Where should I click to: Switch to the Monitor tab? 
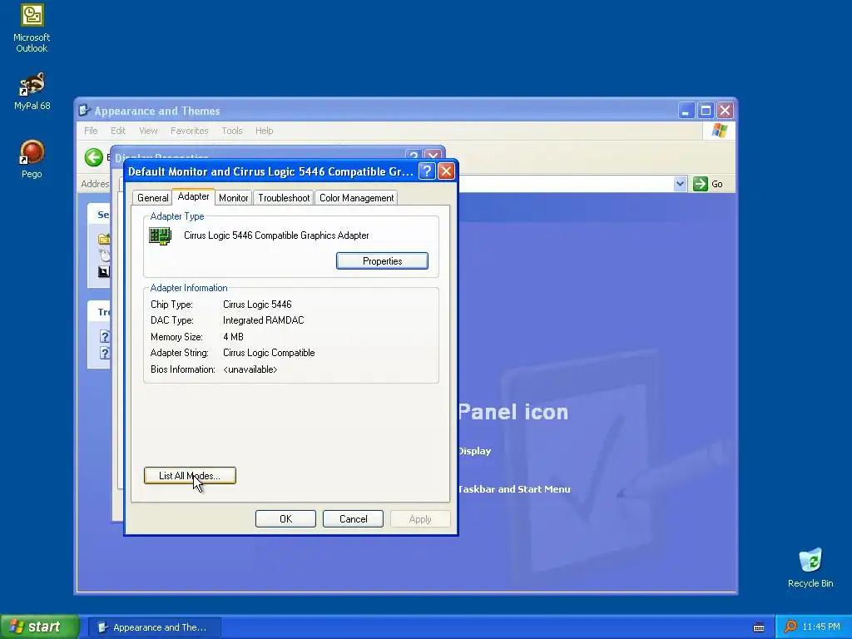[x=234, y=198]
